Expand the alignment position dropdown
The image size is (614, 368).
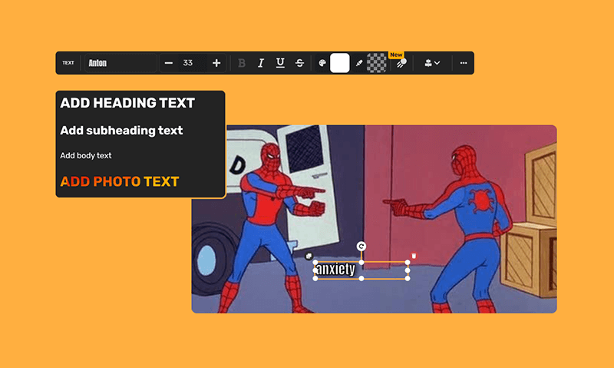[x=432, y=63]
